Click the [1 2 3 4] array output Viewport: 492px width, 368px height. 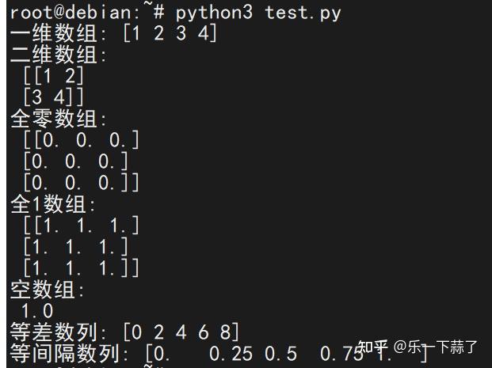tap(170, 33)
